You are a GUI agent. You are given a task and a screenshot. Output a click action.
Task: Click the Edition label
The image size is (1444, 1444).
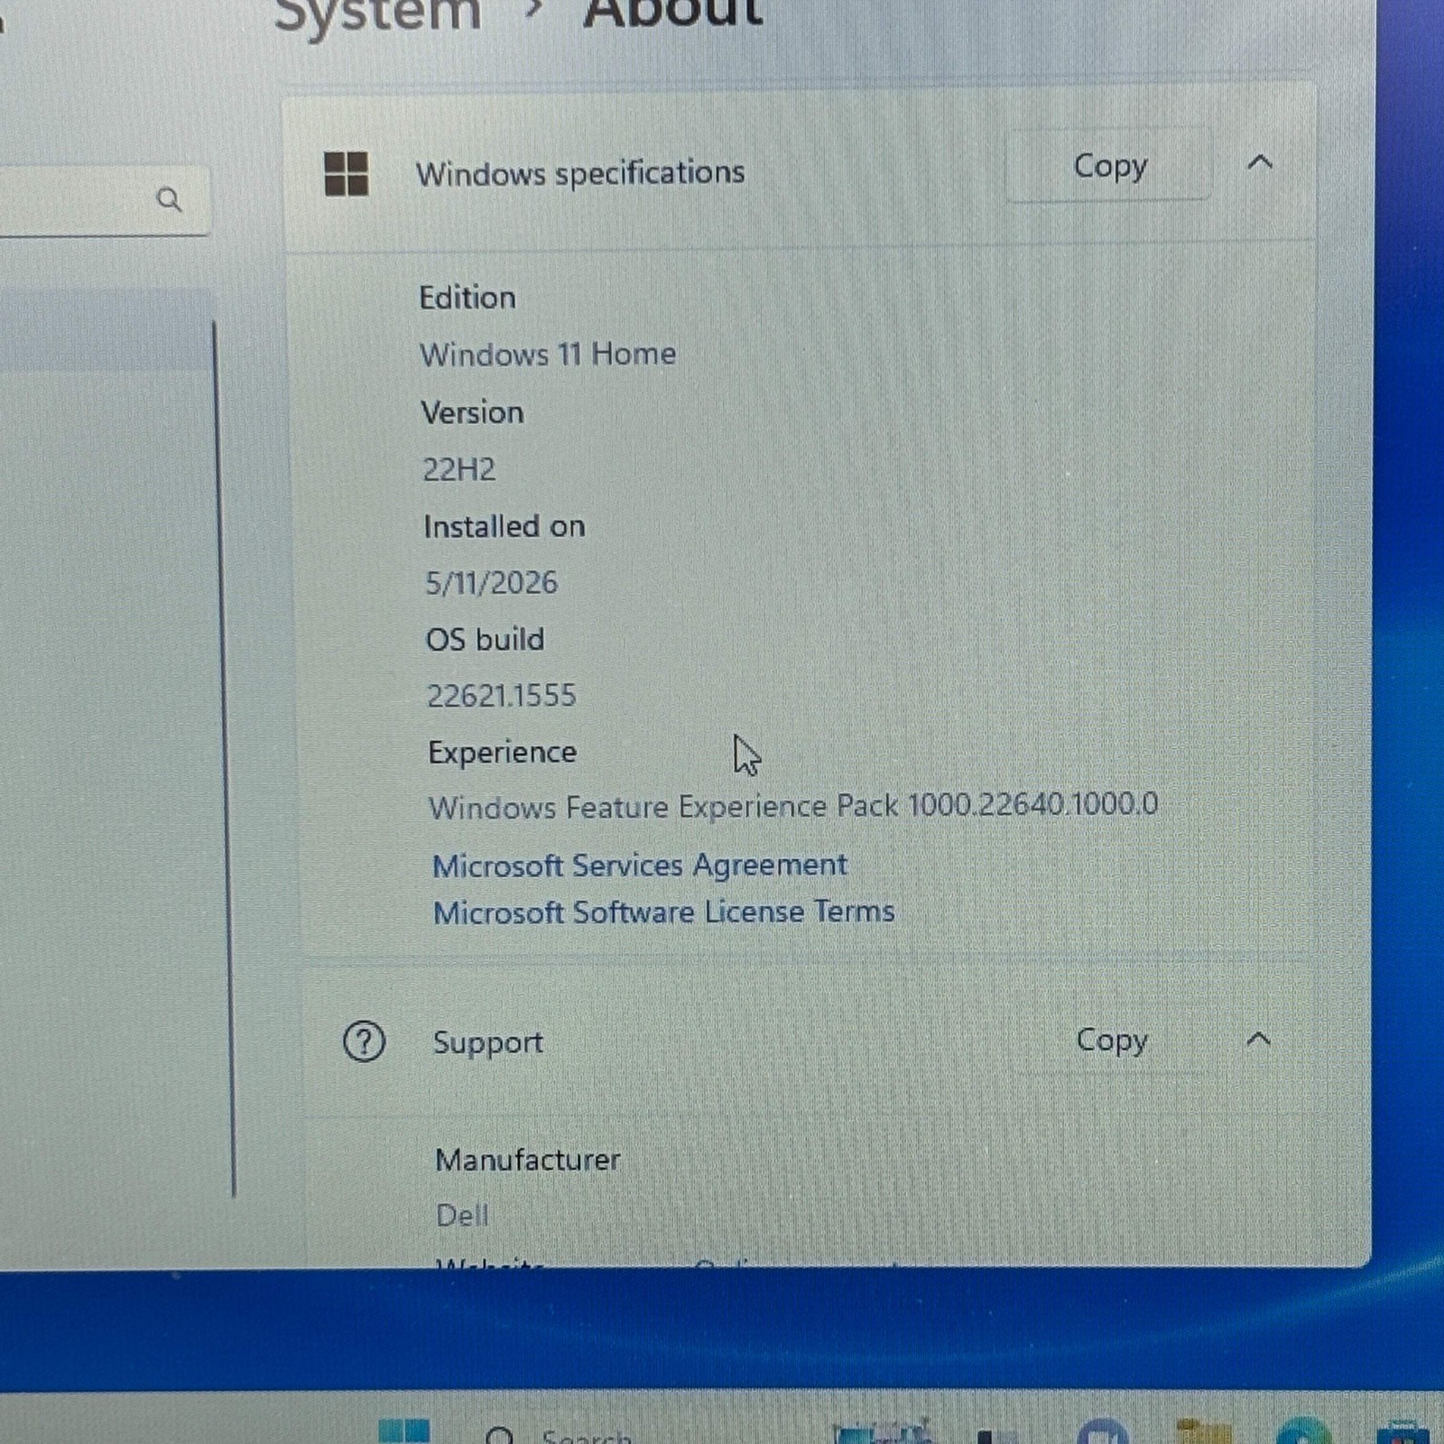click(x=467, y=298)
